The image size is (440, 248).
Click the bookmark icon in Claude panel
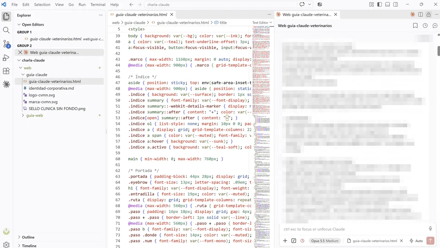click(415, 26)
